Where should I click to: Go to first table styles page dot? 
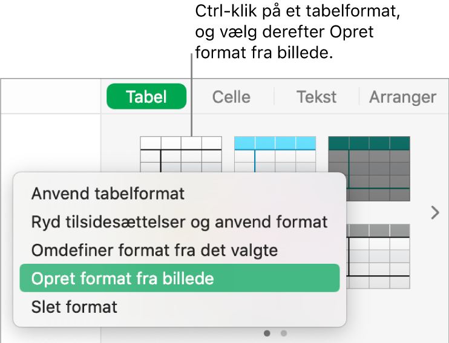coord(267,333)
